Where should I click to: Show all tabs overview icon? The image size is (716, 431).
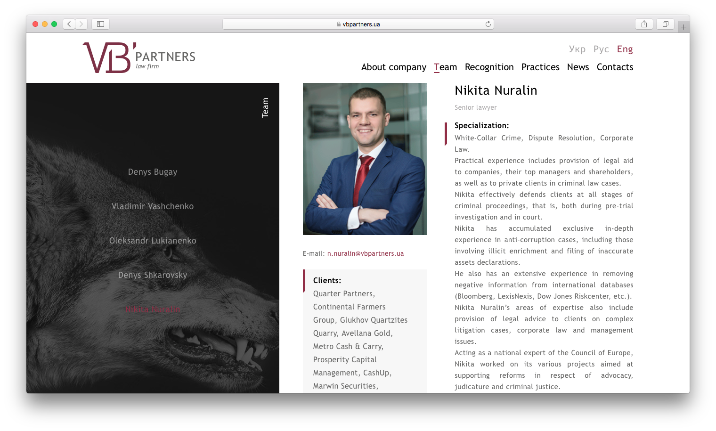(665, 24)
